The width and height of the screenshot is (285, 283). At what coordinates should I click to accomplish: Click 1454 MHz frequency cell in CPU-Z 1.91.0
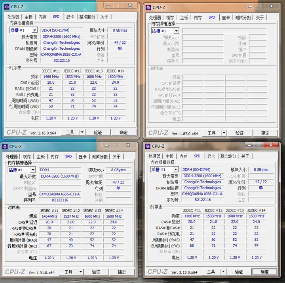point(49,216)
